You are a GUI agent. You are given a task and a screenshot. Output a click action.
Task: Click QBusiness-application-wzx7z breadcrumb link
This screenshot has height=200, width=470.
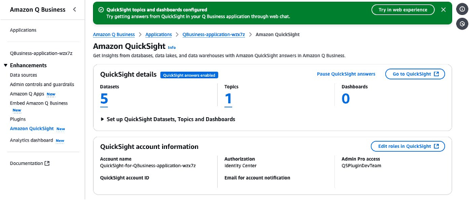[214, 34]
